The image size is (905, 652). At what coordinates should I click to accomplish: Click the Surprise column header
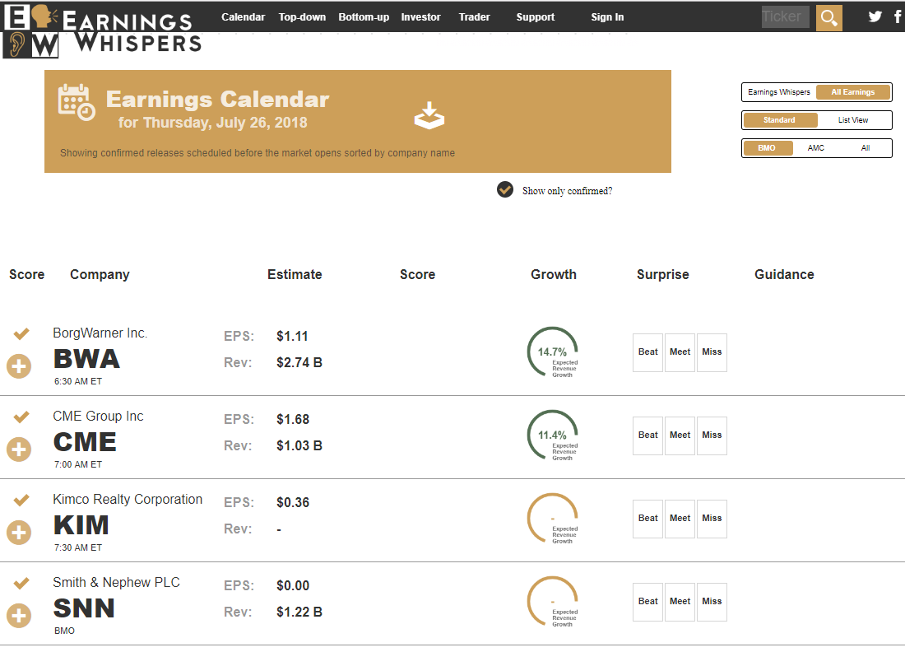click(663, 275)
